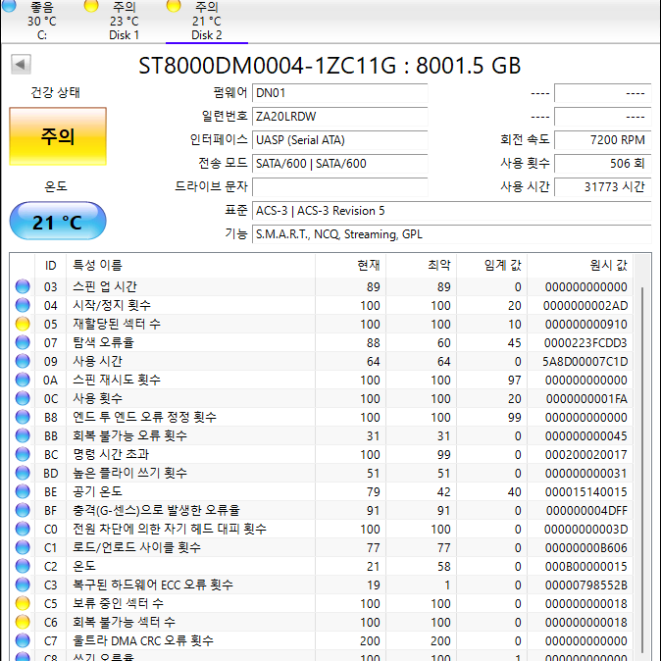This screenshot has width=661, height=661.
Task: Select the 회복 불가능 섹터 수 row name
Action: pyautogui.click(x=124, y=622)
